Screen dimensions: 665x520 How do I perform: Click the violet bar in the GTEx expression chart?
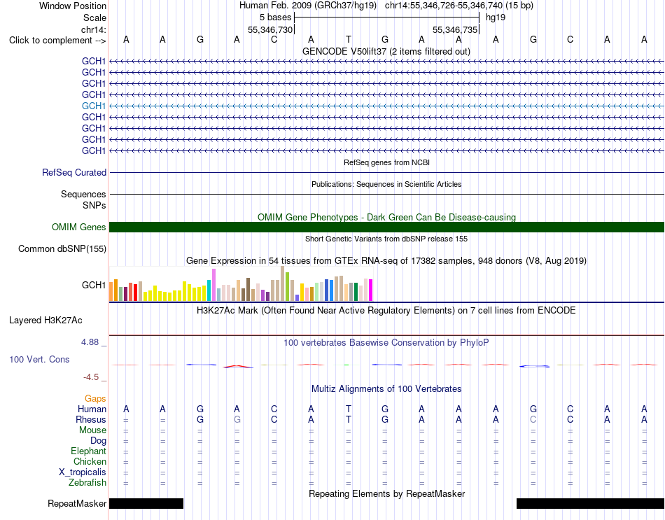pyautogui.click(x=213, y=285)
